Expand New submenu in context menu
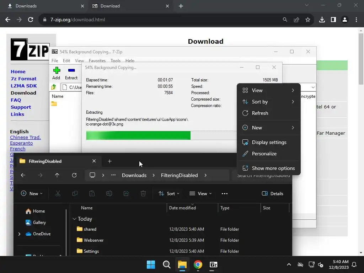The image size is (364, 273). [269, 128]
